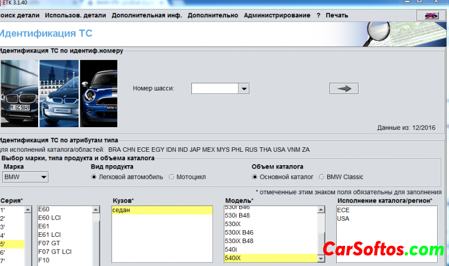449x266 pixels.
Task: Click the British flag language icon
Action: tap(432, 15)
